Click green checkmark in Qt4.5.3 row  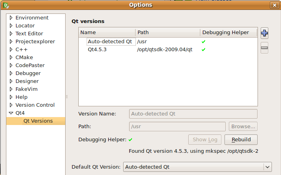click(203, 50)
